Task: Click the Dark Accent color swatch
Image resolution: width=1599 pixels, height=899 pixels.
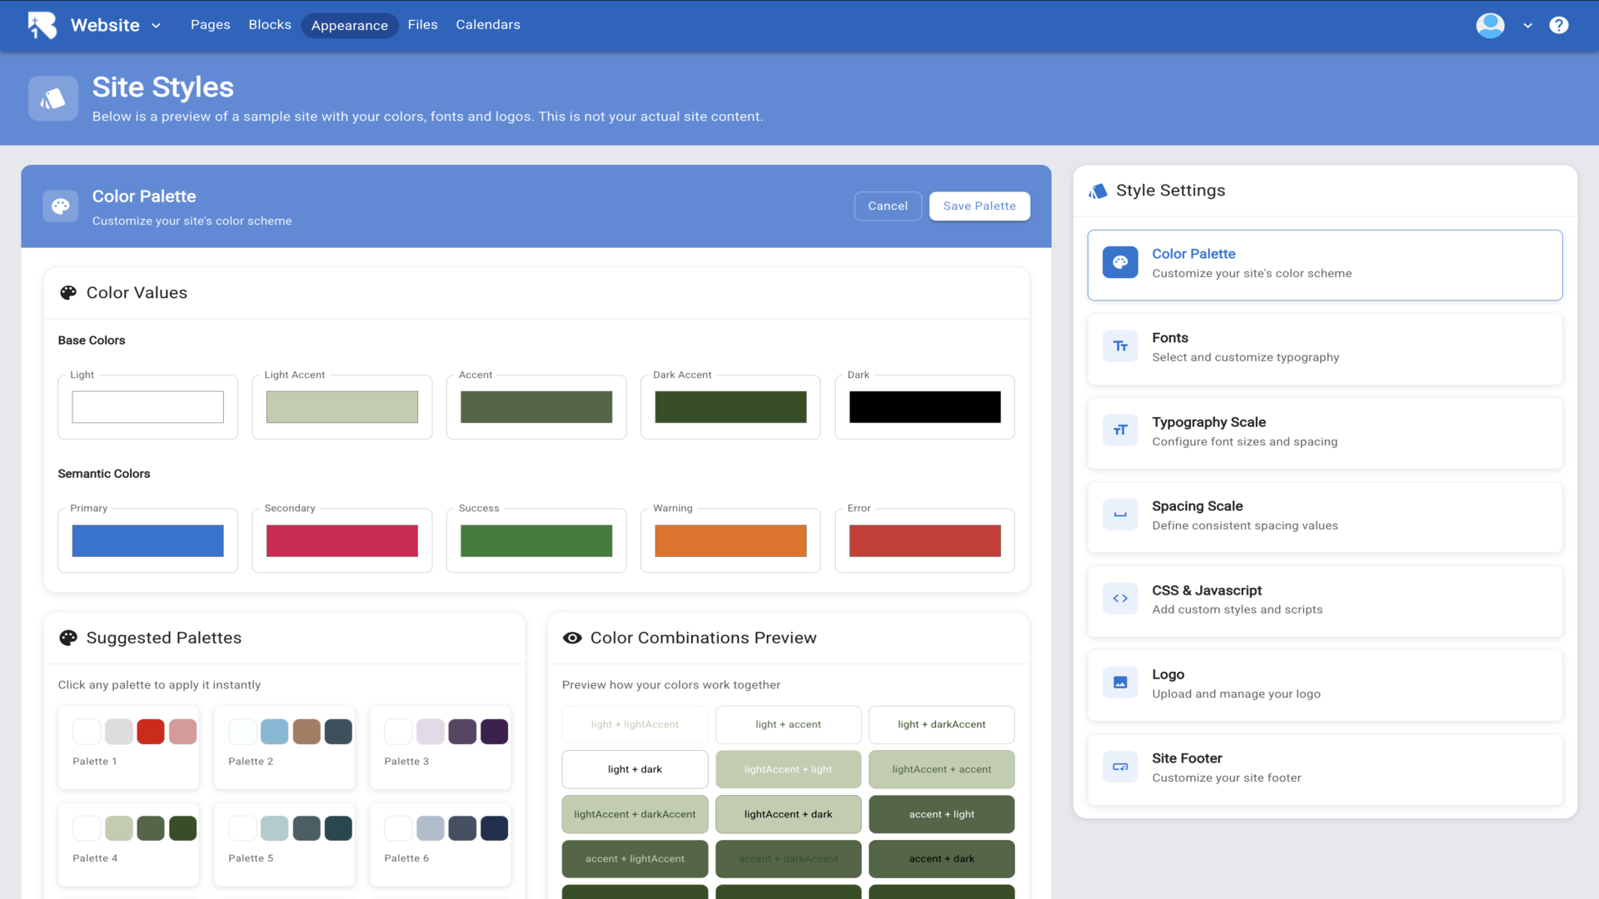Action: pos(730,407)
